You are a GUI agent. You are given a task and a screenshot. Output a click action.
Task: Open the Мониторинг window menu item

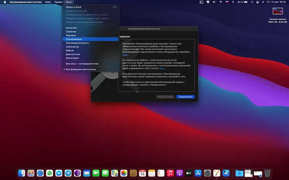click(73, 58)
